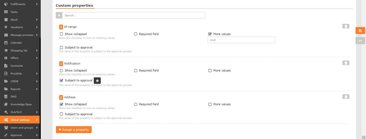Click the SLA/SLO gavel icon
The width and height of the screenshot is (366, 139).
(6, 112)
